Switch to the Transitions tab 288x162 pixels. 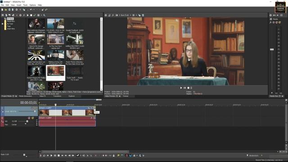pyautogui.click(x=57, y=96)
